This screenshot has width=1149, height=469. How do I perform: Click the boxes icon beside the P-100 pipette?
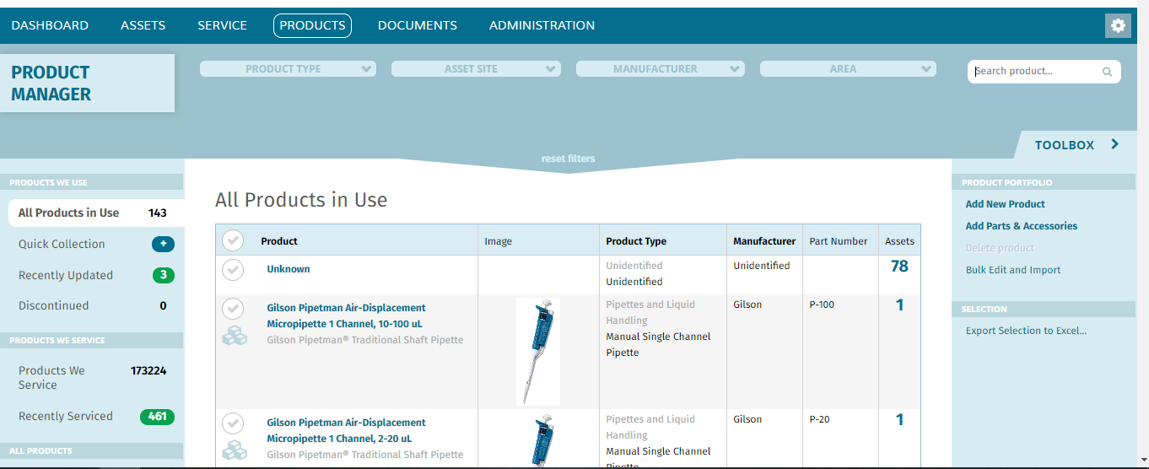pos(234,336)
